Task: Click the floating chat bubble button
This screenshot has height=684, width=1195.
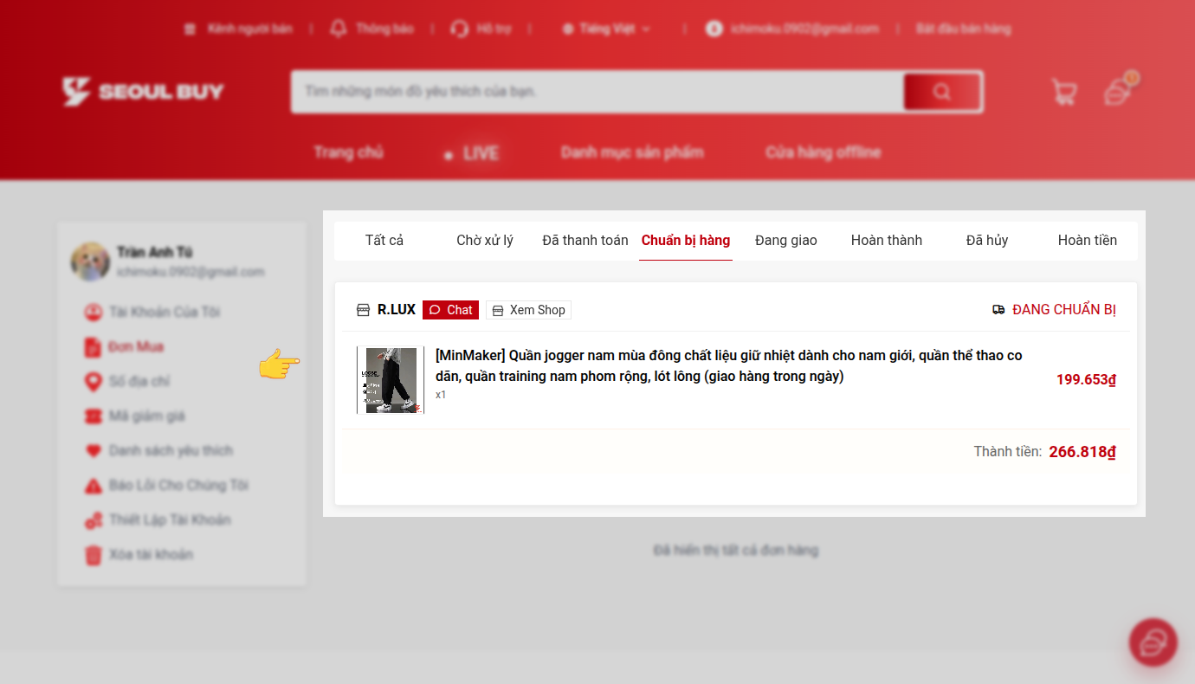Action: 1153,642
